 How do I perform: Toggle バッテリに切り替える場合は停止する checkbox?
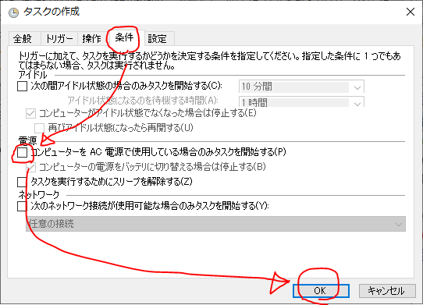coord(30,167)
